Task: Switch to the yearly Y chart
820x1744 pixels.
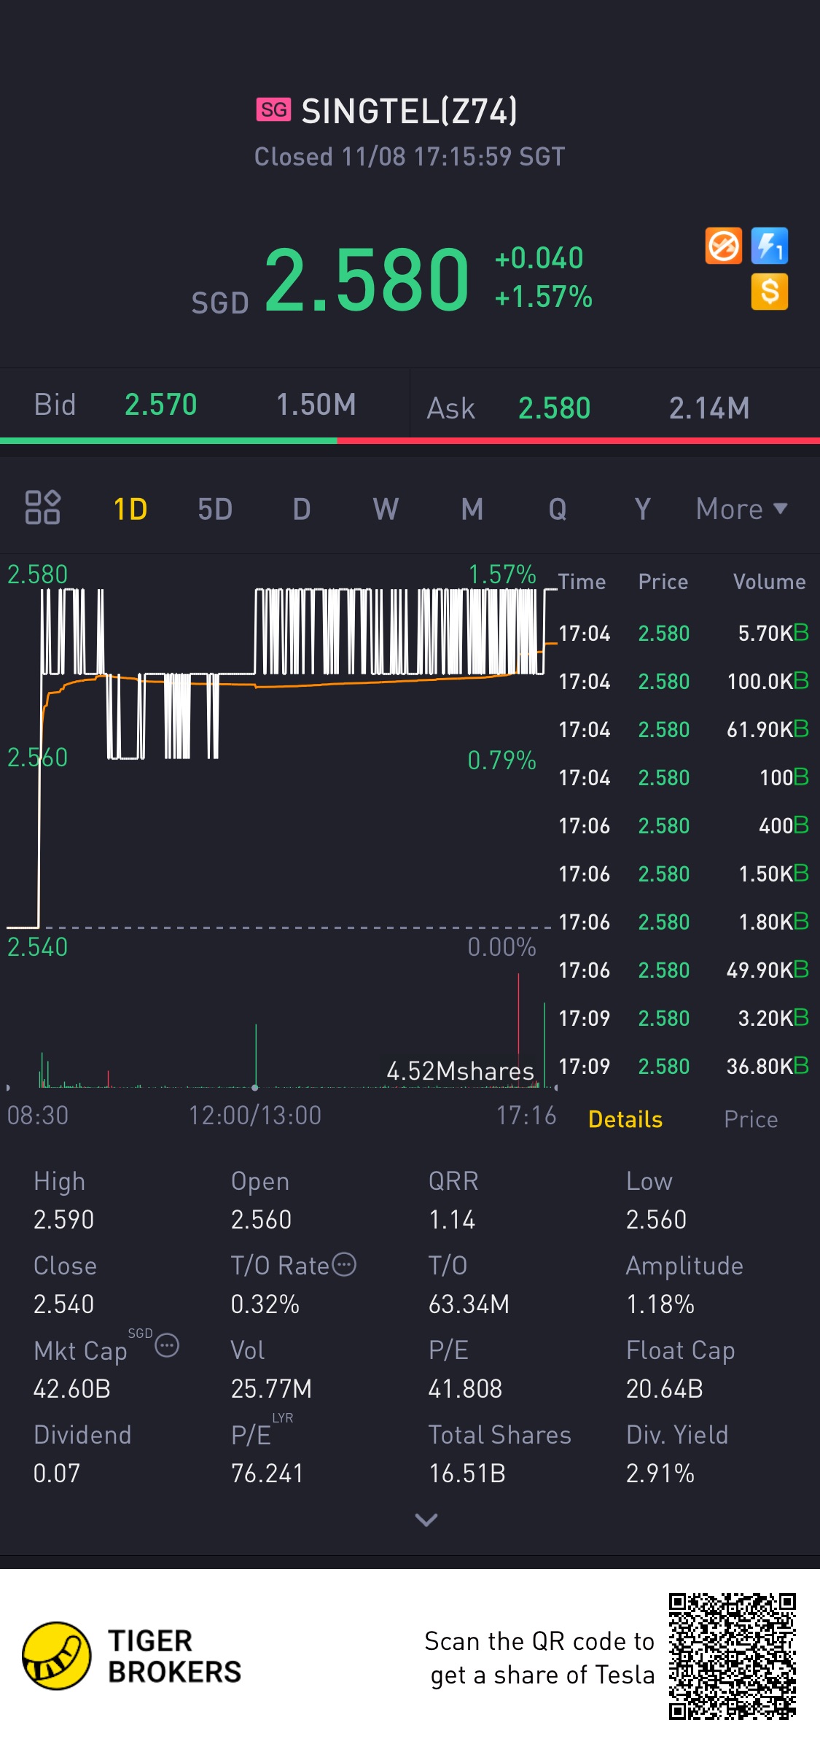Action: tap(642, 509)
